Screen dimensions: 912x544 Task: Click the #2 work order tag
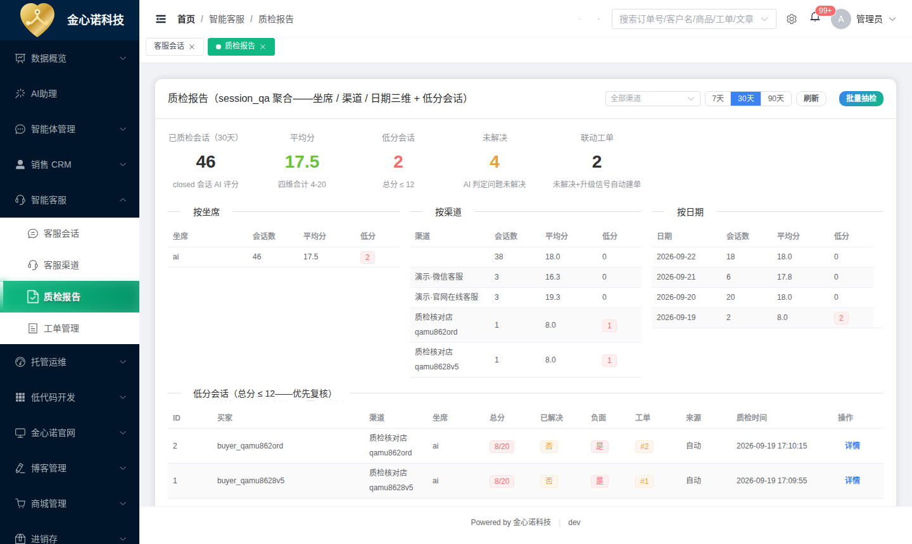tap(644, 447)
